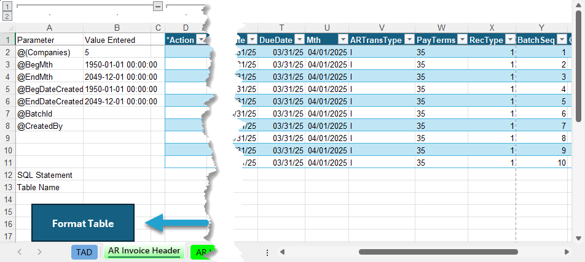
Task: Click vertical scrollbar down arrow
Action: coord(579,238)
